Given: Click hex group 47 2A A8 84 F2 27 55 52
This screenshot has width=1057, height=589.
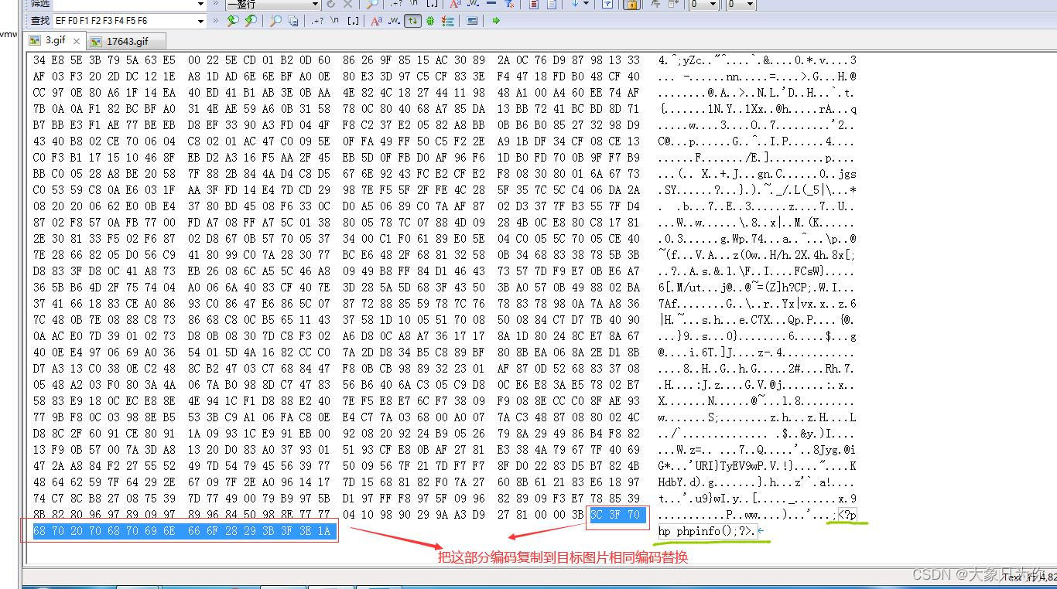Looking at the screenshot, I should 104,466.
